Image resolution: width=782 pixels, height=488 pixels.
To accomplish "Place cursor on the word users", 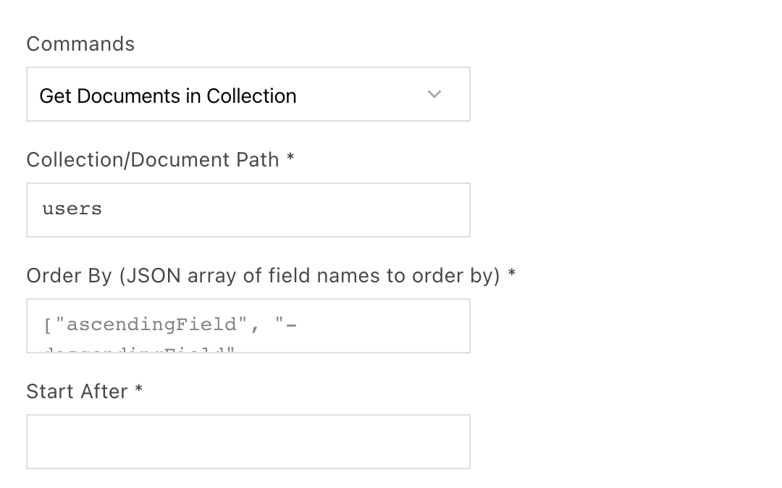I will pyautogui.click(x=72, y=209).
